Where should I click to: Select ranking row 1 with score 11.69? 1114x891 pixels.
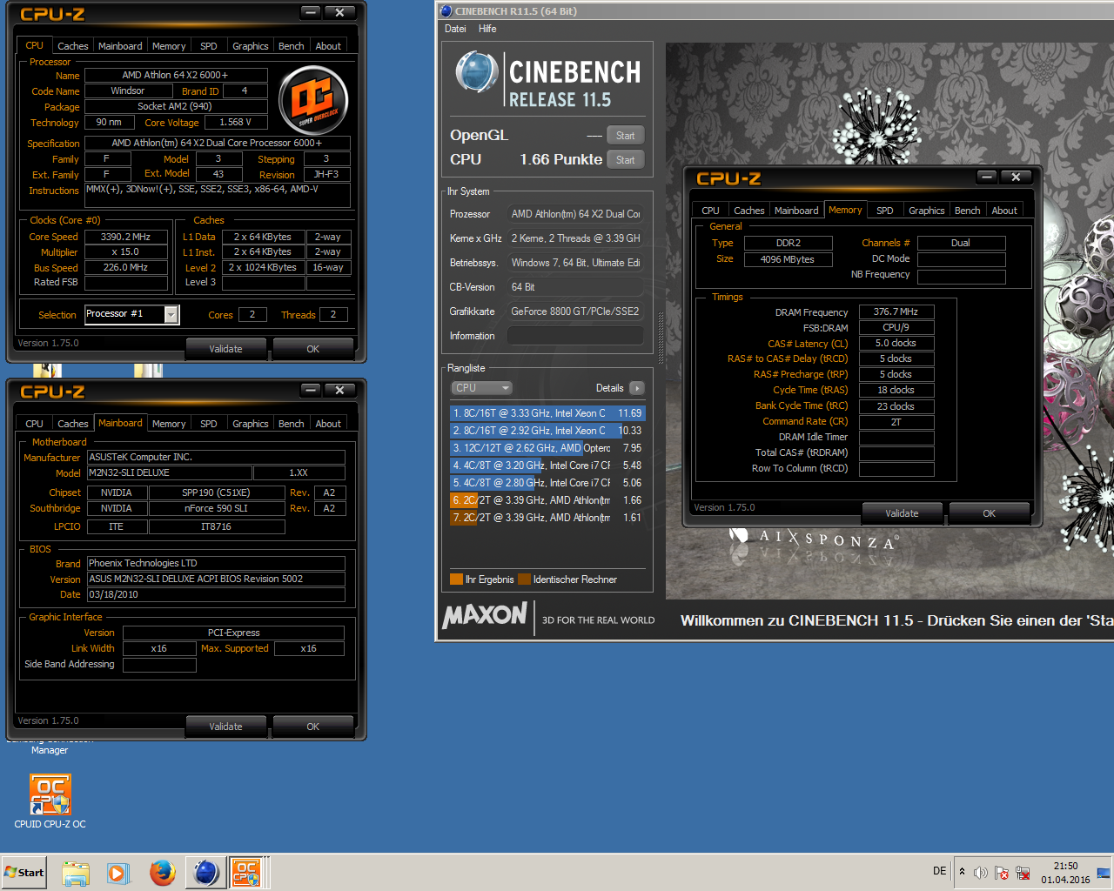pos(547,413)
